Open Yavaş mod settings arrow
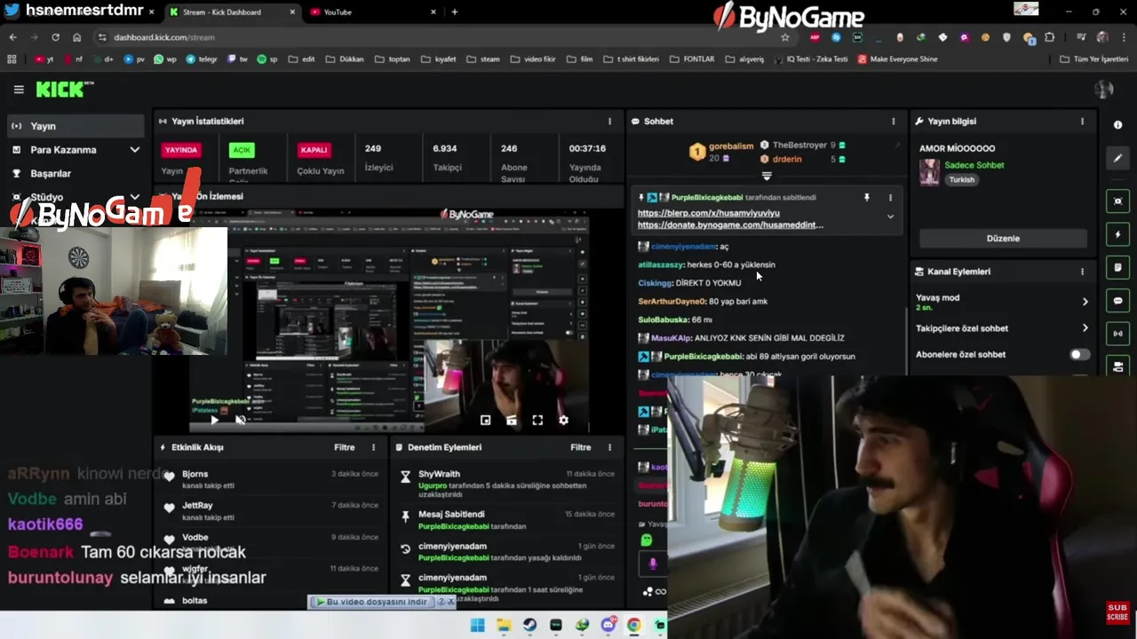The height and width of the screenshot is (639, 1137). [x=1085, y=302]
